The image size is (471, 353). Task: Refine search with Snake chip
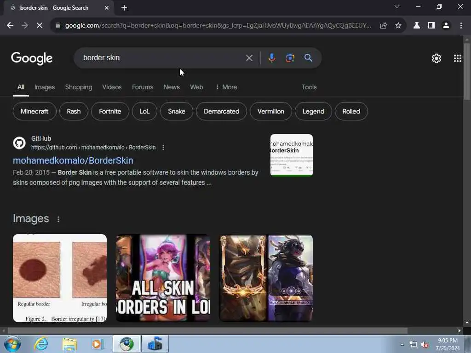tap(177, 111)
